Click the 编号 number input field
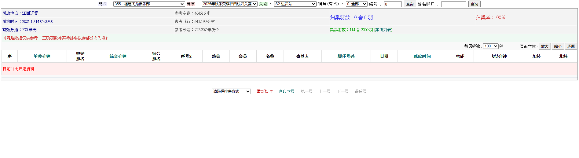579x158 pixels. (393, 4)
